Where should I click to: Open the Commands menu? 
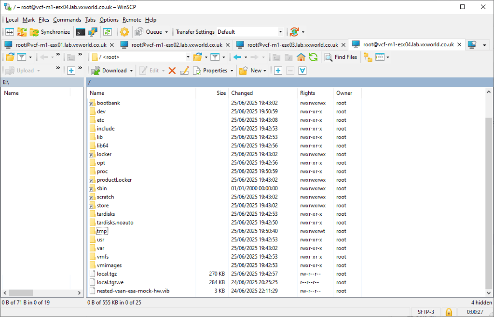click(x=67, y=20)
